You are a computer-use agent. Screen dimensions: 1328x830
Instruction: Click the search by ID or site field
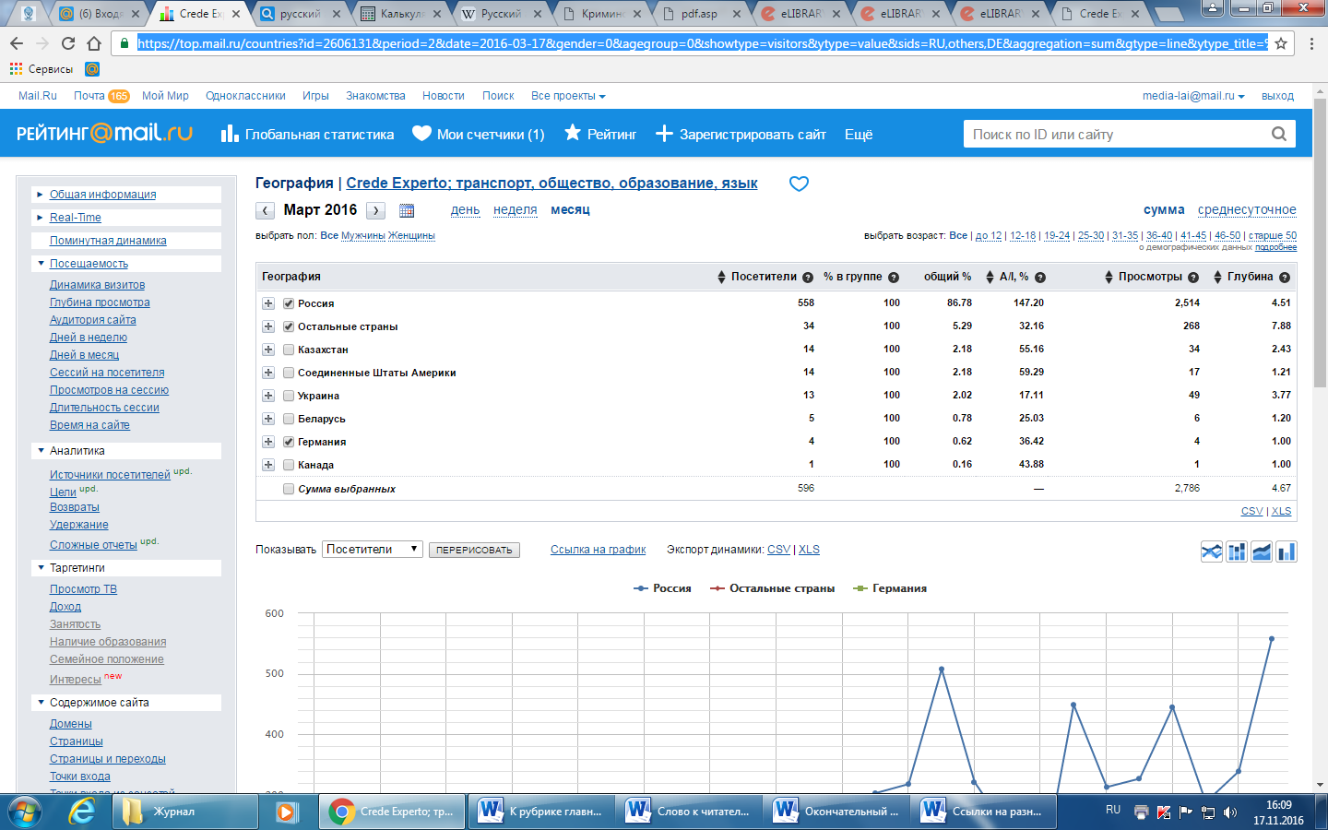pyautogui.click(x=1116, y=135)
